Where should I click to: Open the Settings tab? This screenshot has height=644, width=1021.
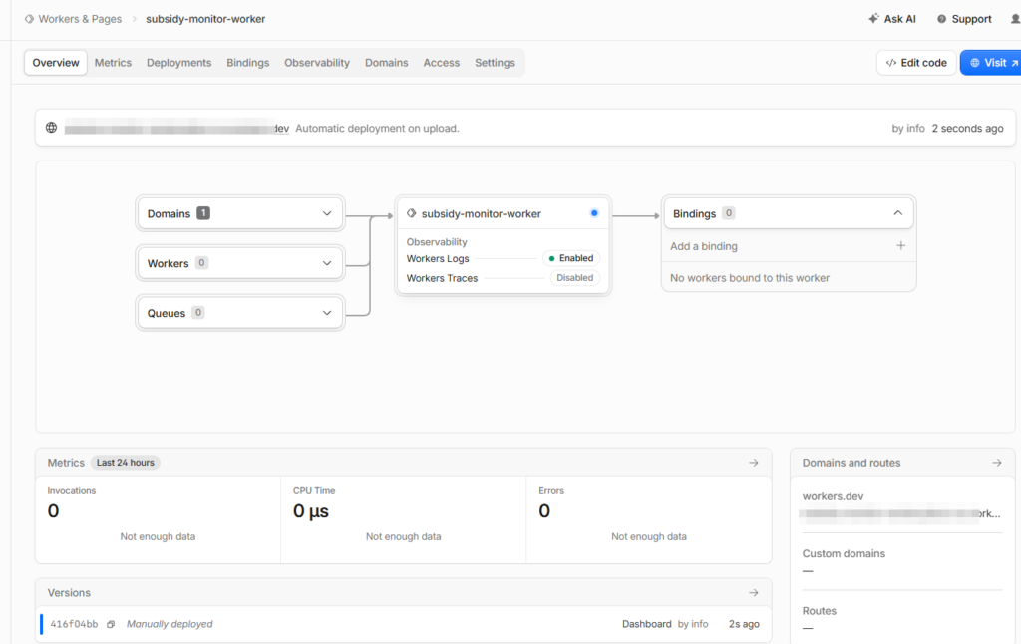pos(495,63)
